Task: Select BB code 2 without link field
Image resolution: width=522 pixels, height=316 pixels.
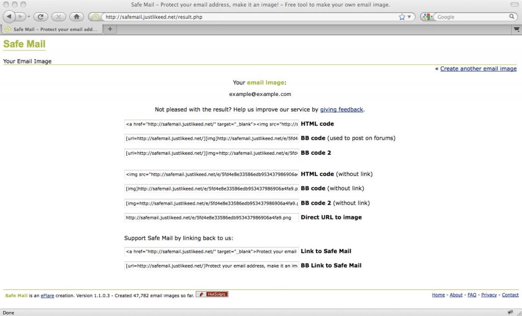Action: pyautogui.click(x=212, y=203)
